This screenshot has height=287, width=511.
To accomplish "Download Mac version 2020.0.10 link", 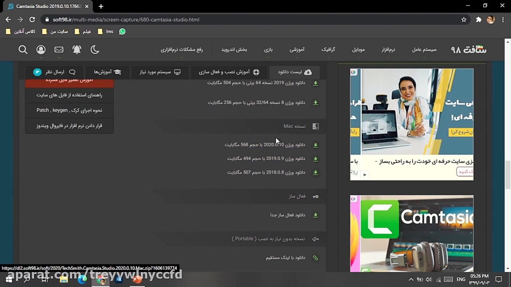I will [265, 145].
